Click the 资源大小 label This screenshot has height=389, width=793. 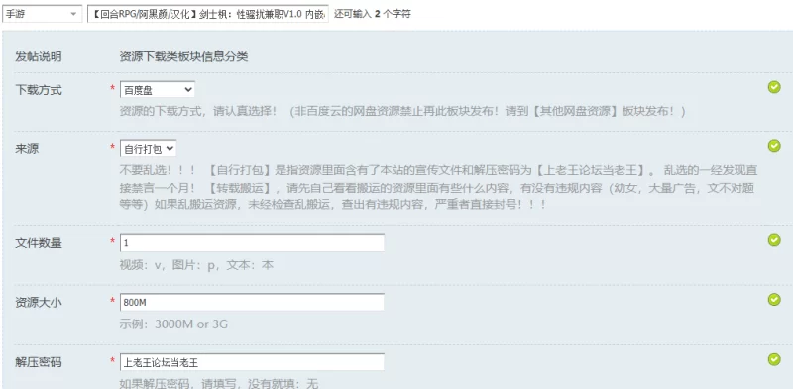39,303
